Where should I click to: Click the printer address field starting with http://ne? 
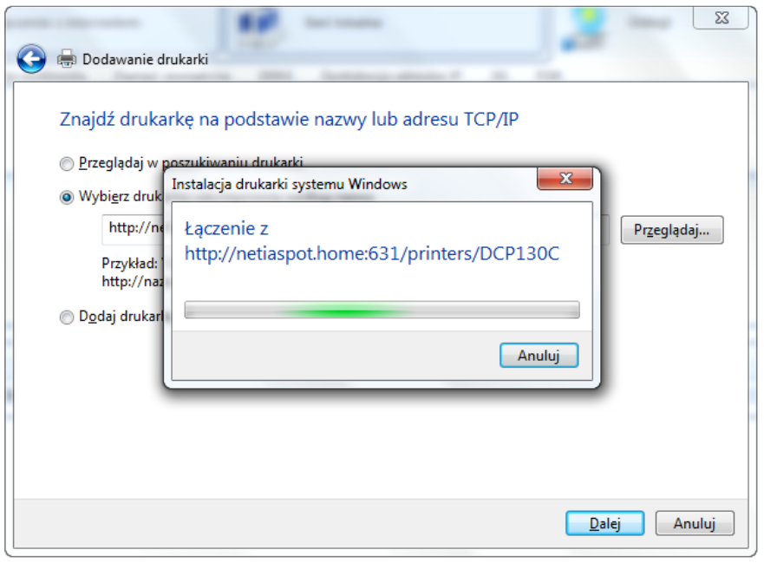[133, 229]
